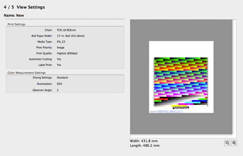The image size is (243, 156).
Task: Zoom in the chart preview
Action: tap(234, 143)
